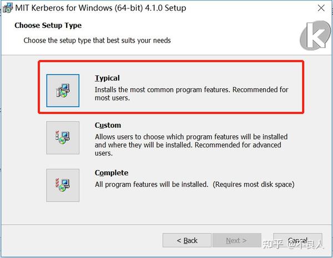Click the installer icon in title bar
This screenshot has height=258, width=333.
pos(8,8)
